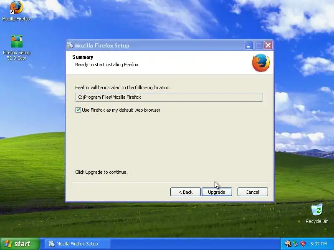This screenshot has width=334, height=250.
Task: Cancel the Firefox setup
Action: (253, 192)
